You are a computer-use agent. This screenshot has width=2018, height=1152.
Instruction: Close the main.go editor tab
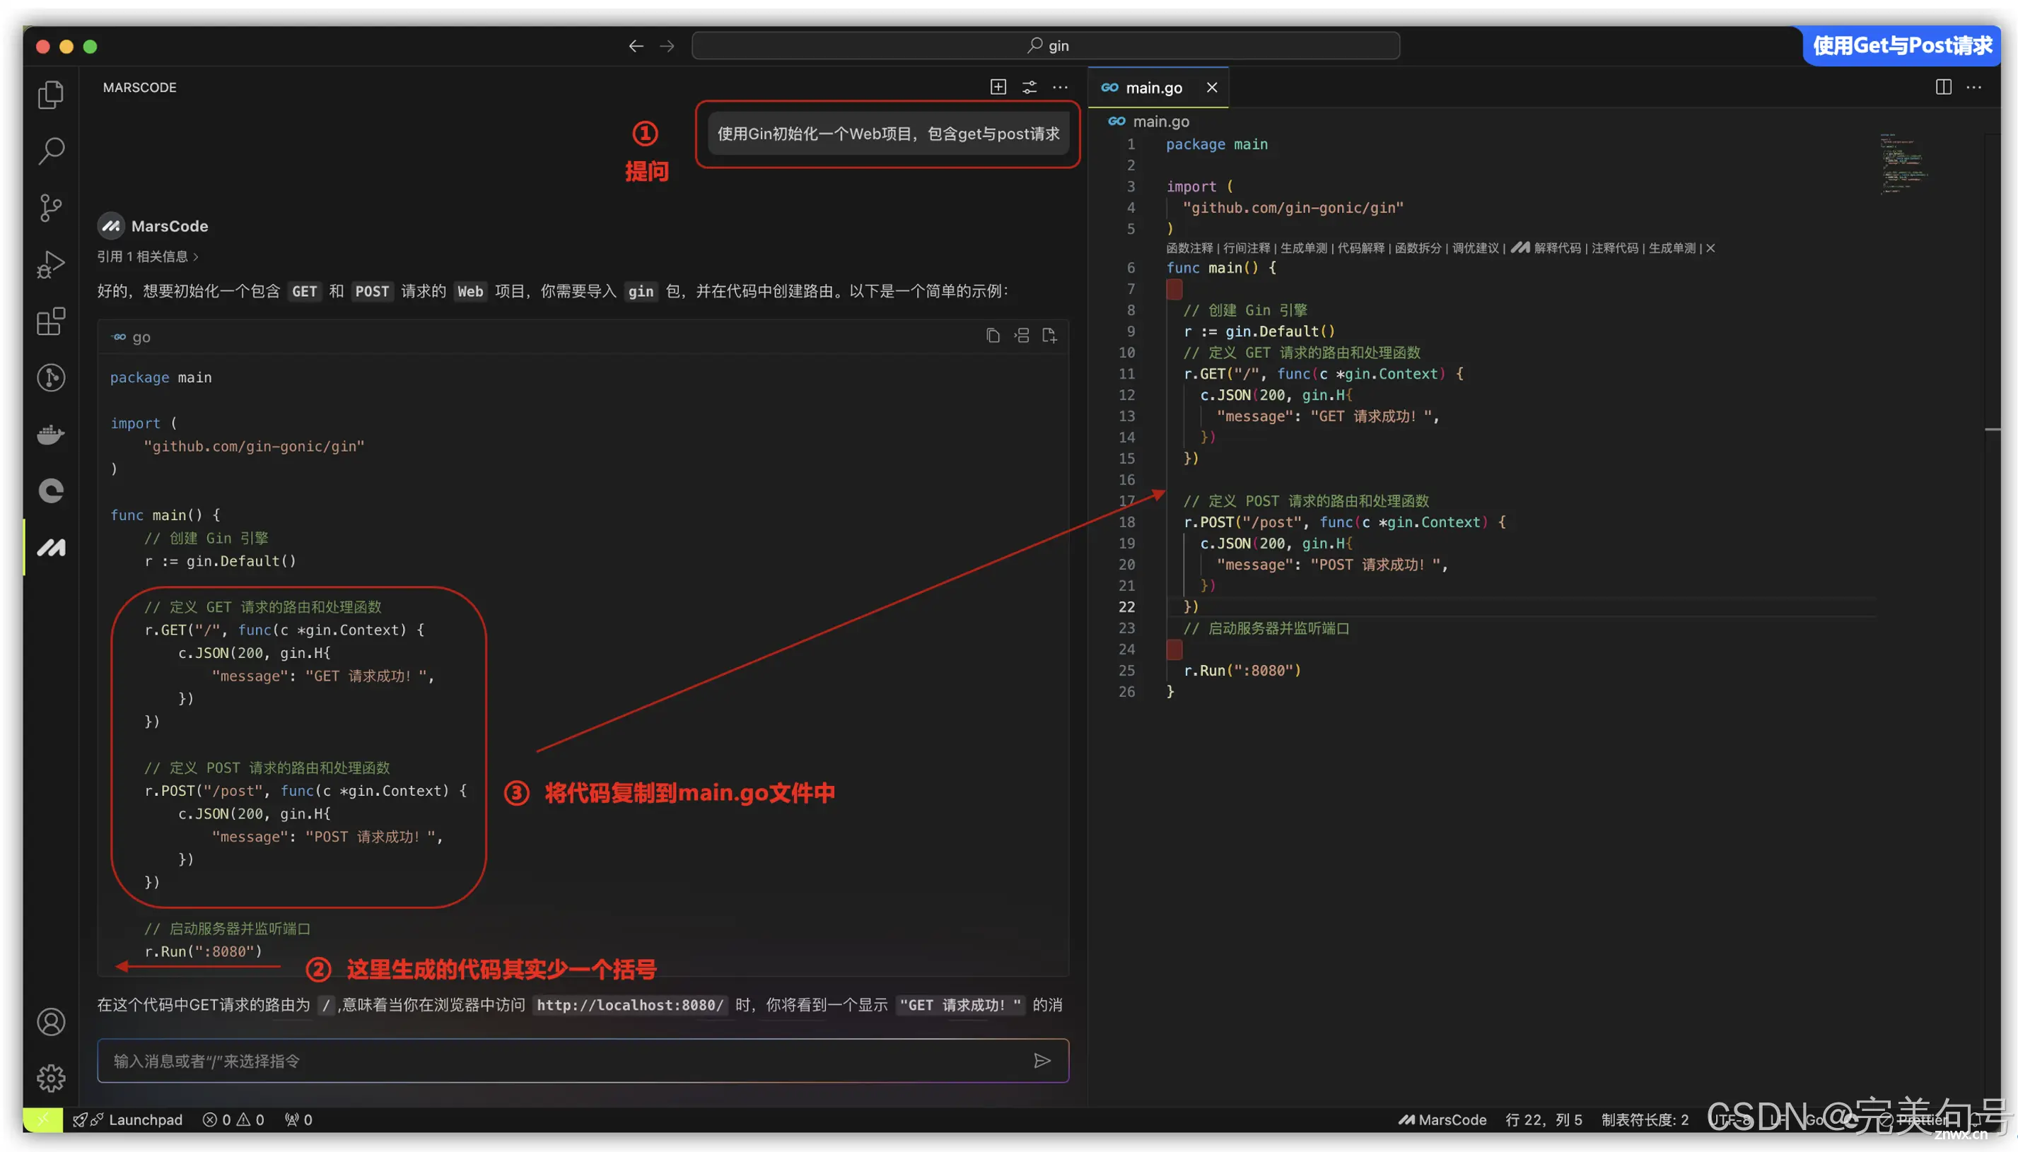click(x=1212, y=88)
